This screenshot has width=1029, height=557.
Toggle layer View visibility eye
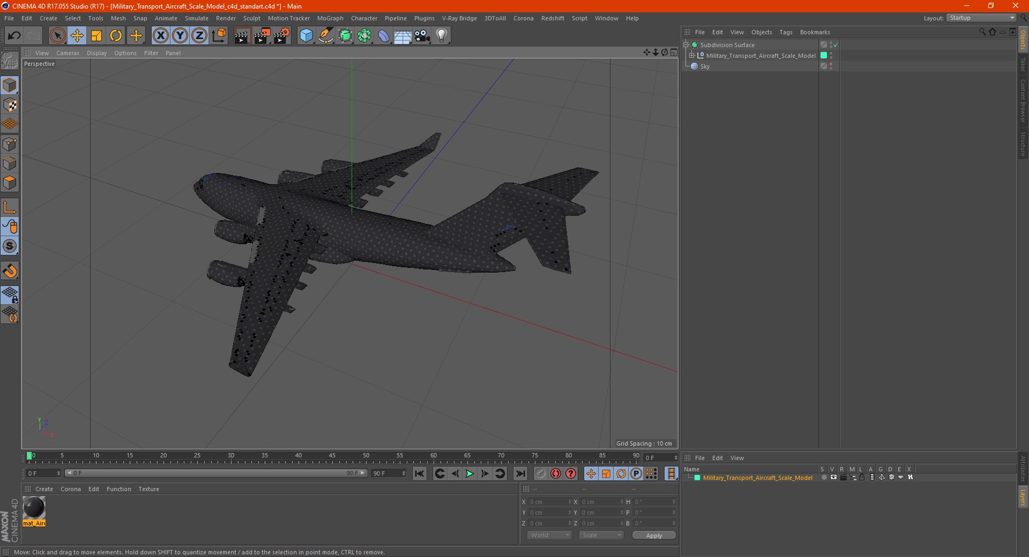[x=833, y=477]
